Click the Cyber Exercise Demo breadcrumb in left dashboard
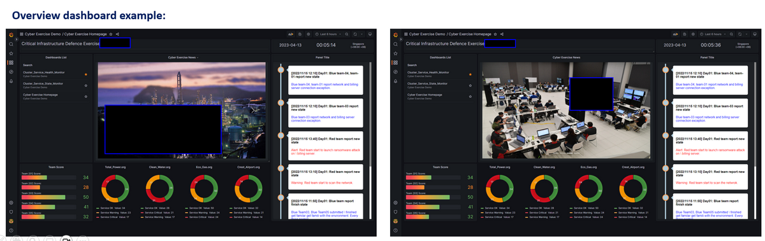Viewport: 765px width, 241px height. (43, 34)
